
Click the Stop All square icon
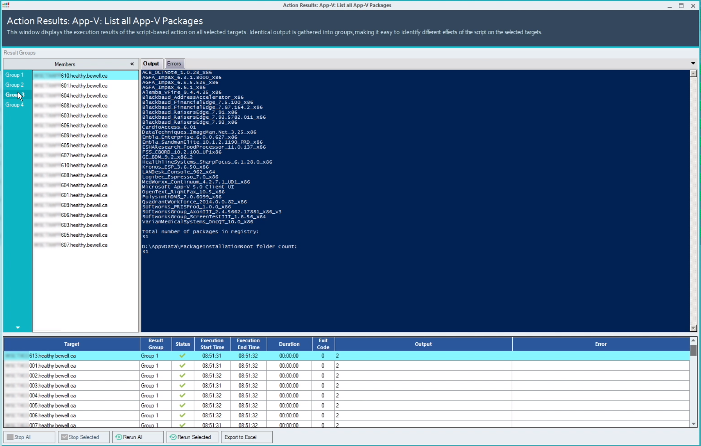point(10,437)
